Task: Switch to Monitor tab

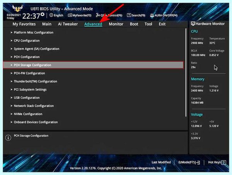Action: pos(116,24)
